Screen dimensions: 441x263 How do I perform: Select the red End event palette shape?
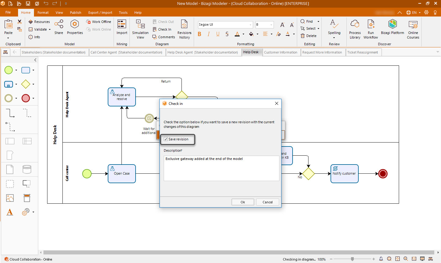click(x=26, y=98)
